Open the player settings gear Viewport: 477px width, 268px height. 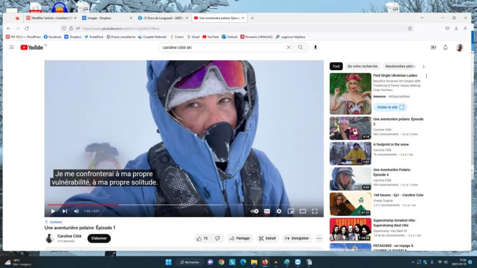coord(279,211)
